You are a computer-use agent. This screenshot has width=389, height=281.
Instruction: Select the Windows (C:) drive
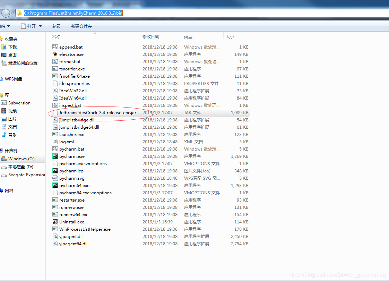[x=21, y=159]
